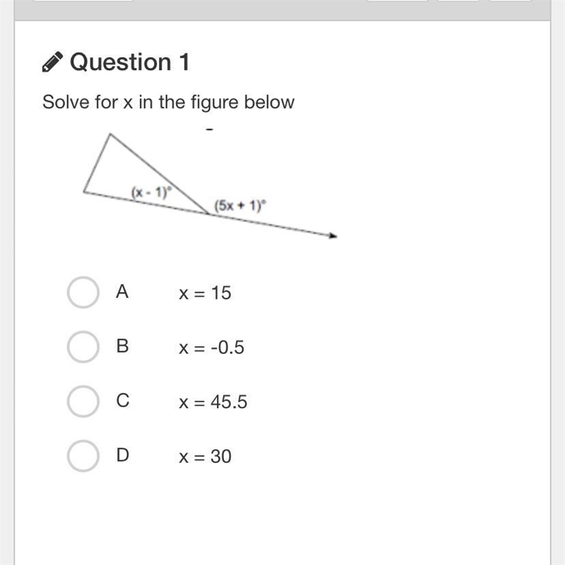Viewport: 565px width, 565px height.
Task: Click the top vertex of the triangle figure
Action: click(110, 134)
